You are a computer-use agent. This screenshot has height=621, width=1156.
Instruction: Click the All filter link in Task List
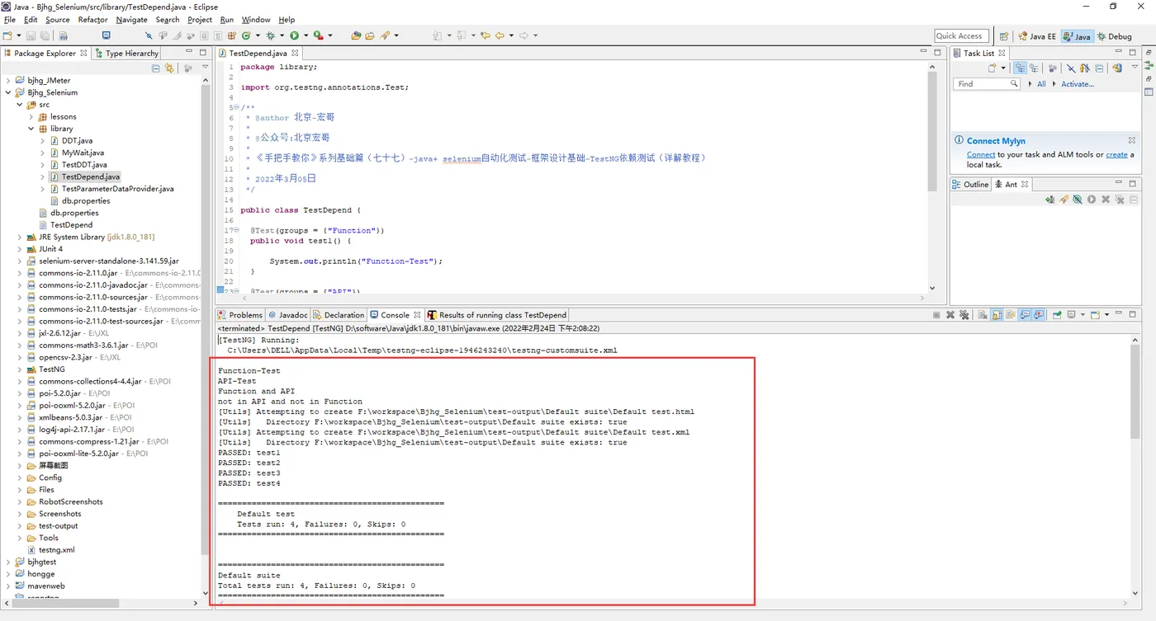click(x=1041, y=84)
